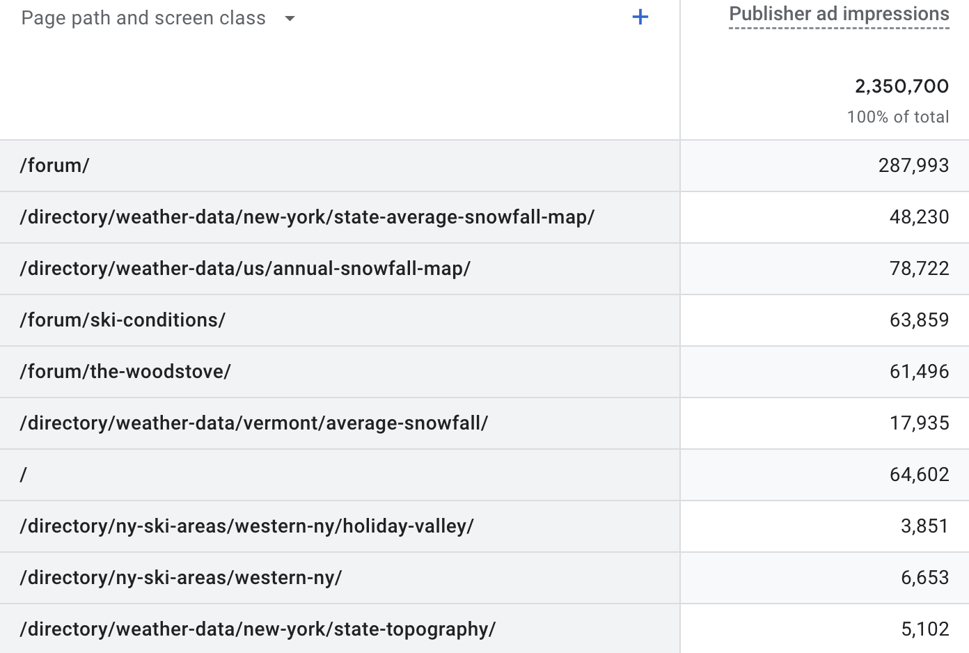Click the 2,350,700 total impressions figure
The height and width of the screenshot is (653, 969).
(x=901, y=86)
